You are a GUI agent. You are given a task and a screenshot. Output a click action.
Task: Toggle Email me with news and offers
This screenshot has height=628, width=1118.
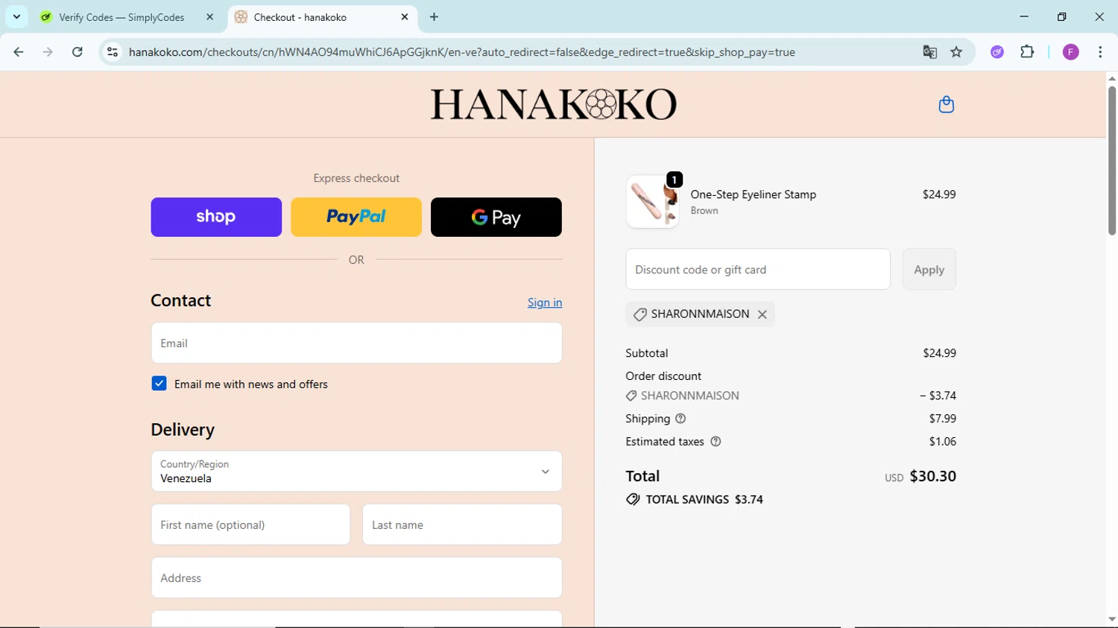pyautogui.click(x=159, y=384)
